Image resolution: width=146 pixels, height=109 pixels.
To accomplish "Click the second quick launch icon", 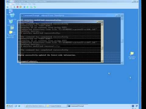I will point(19,106).
